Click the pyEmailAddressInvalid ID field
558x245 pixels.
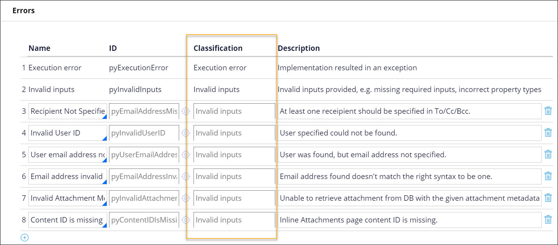point(144,176)
